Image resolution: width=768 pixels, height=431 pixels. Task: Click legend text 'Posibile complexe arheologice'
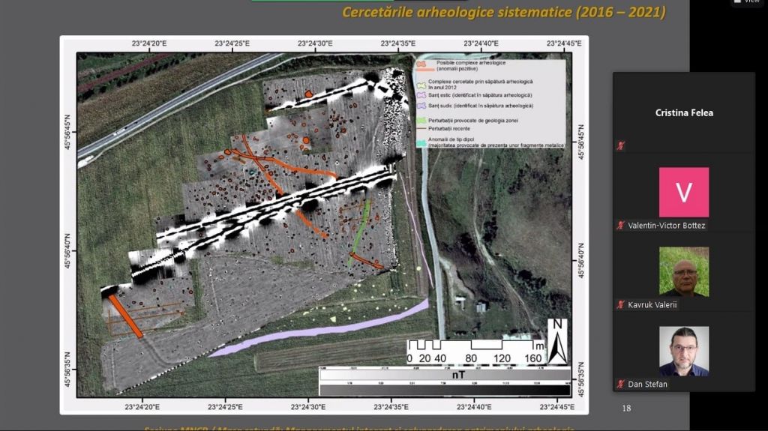click(x=471, y=63)
